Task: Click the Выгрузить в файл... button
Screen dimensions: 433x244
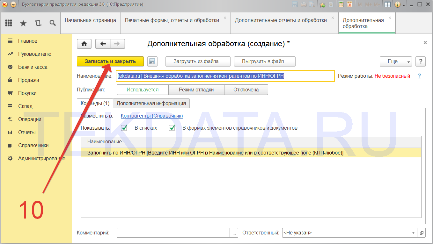Action: coord(265,61)
